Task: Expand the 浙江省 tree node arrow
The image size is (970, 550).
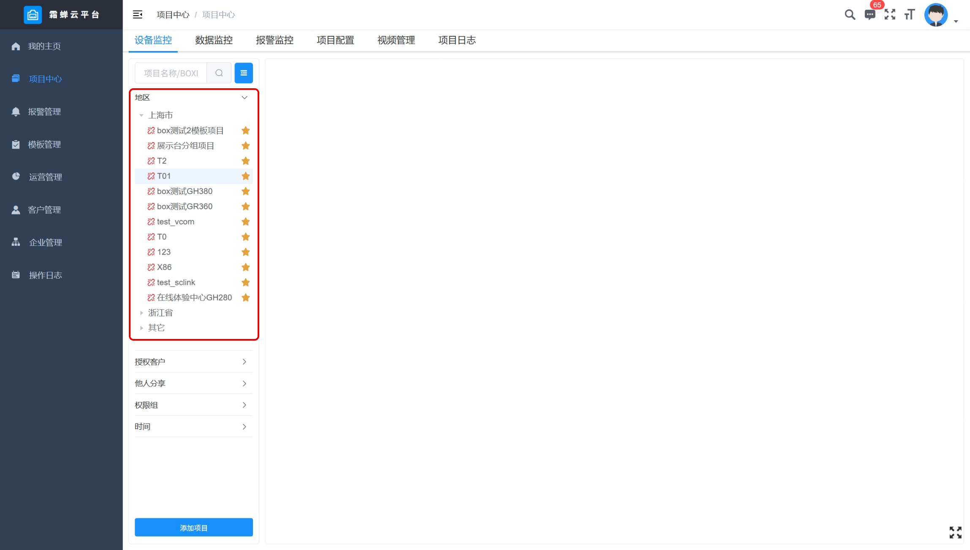Action: pyautogui.click(x=141, y=313)
